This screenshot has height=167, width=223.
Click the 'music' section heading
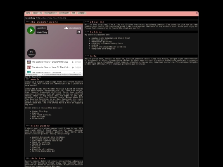[35, 79]
